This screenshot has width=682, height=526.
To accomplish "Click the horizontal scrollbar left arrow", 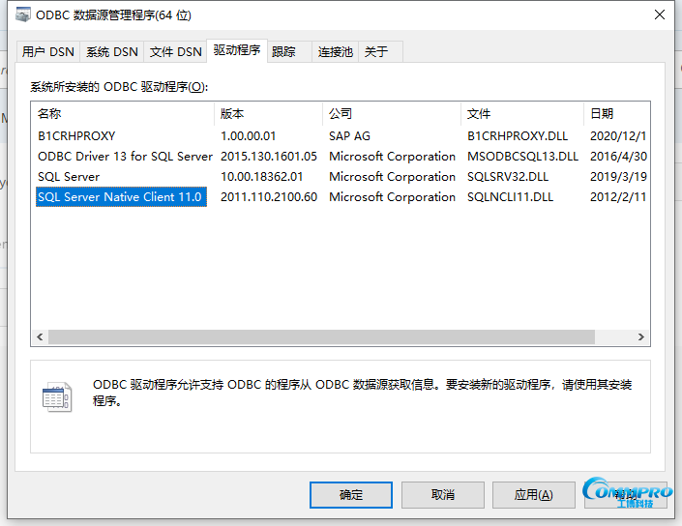I will (x=40, y=336).
